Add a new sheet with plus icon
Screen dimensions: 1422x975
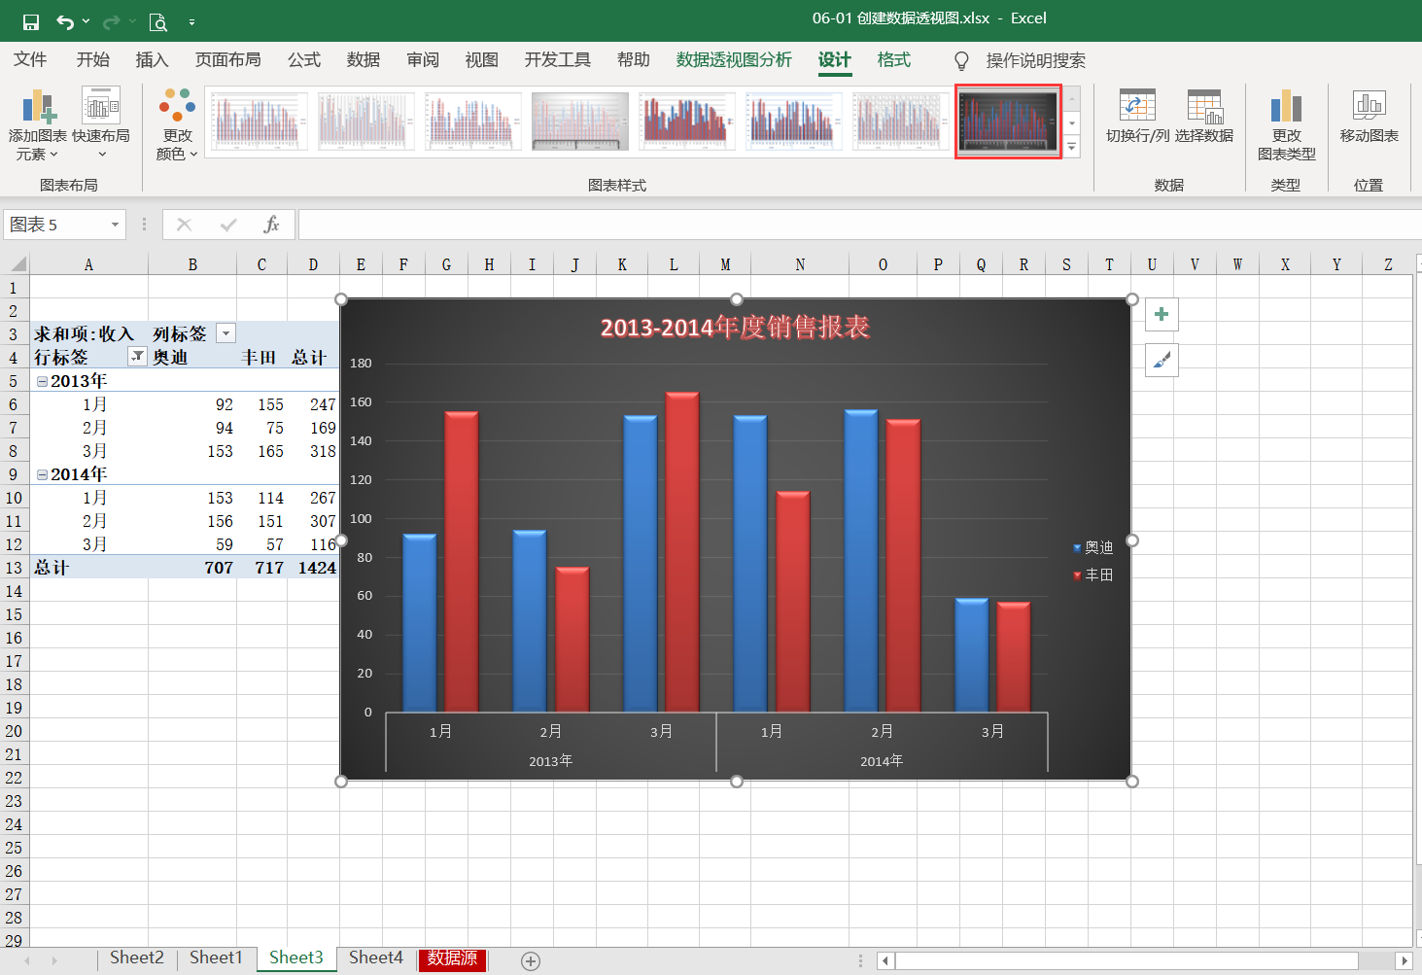point(531,960)
